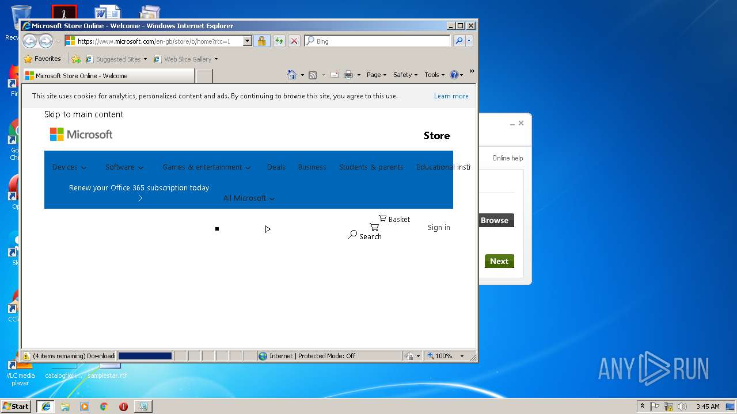Image resolution: width=737 pixels, height=414 pixels.
Task: Open Opera from taskbar
Action: (x=123, y=407)
